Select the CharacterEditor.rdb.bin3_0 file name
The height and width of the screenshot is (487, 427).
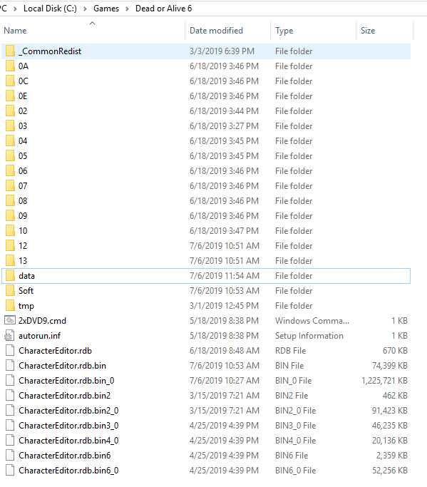68,425
